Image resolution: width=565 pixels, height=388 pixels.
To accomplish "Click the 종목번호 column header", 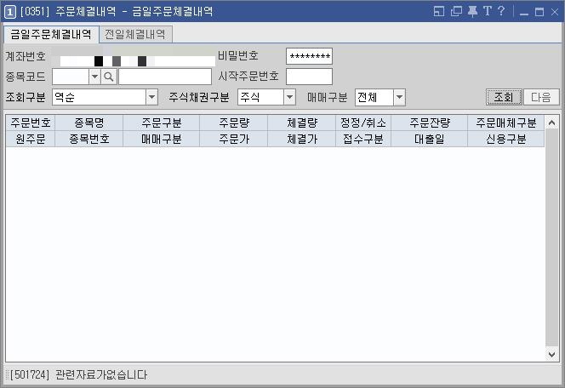I will pos(89,139).
